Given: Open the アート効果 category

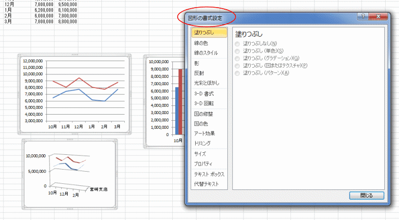Looking at the screenshot, I should (x=204, y=133).
